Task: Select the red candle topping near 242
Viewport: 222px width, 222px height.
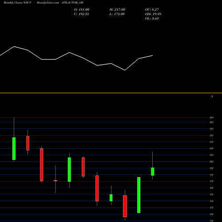Action: [28, 143]
